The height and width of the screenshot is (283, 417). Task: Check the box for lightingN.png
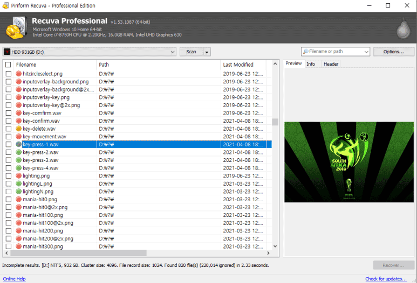click(x=9, y=192)
